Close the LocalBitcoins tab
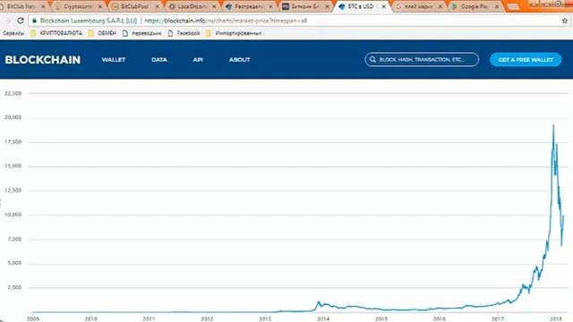The image size is (573, 322). click(214, 6)
